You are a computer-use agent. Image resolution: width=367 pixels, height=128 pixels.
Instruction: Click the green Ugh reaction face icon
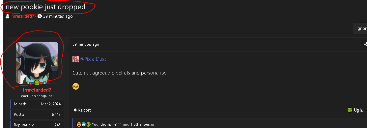pos(350,110)
